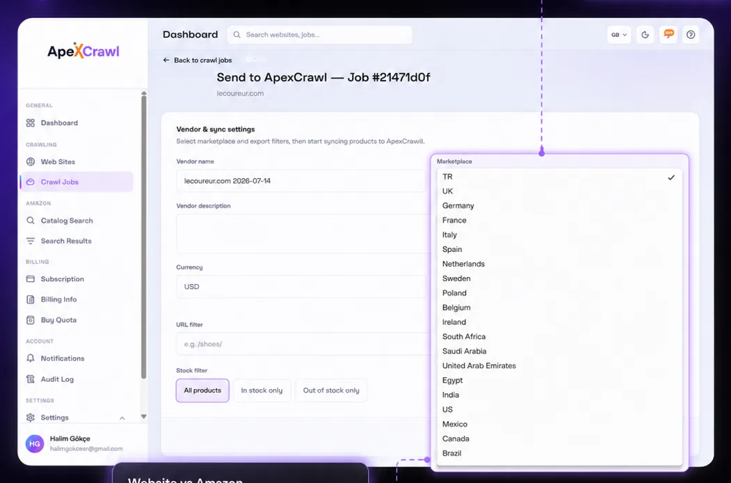Click the Billing Info document icon
The width and height of the screenshot is (731, 483).
pyautogui.click(x=31, y=299)
